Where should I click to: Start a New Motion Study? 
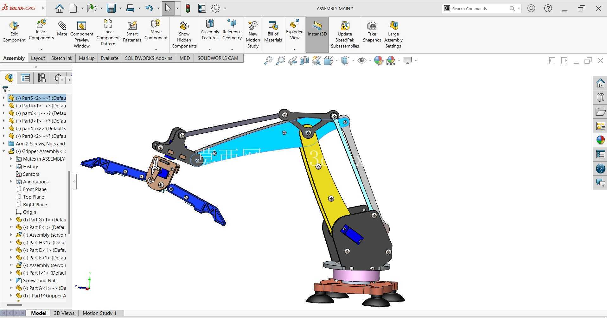(253, 34)
